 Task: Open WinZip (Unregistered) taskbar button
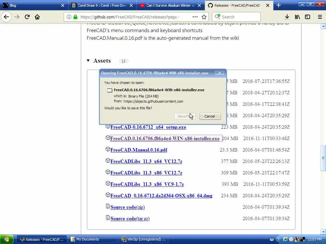coord(144,240)
